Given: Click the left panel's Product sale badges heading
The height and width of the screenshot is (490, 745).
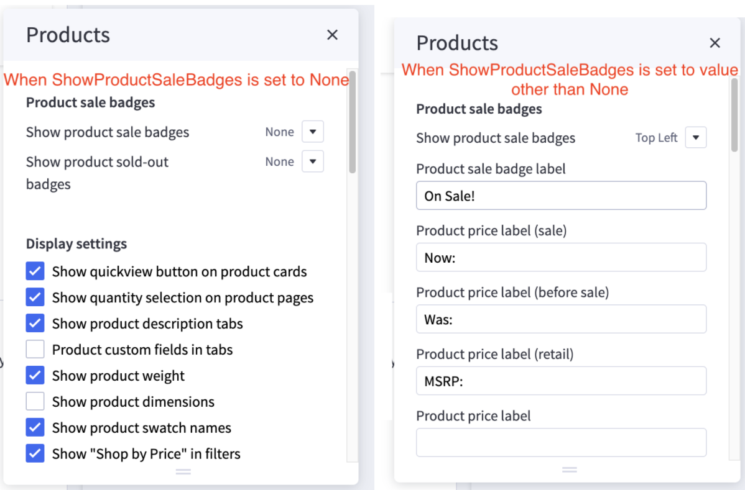Looking at the screenshot, I should click(x=90, y=102).
